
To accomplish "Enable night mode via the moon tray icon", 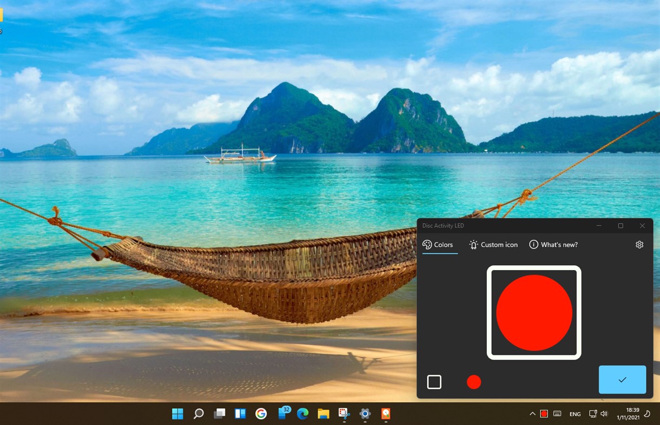I will click(x=647, y=414).
